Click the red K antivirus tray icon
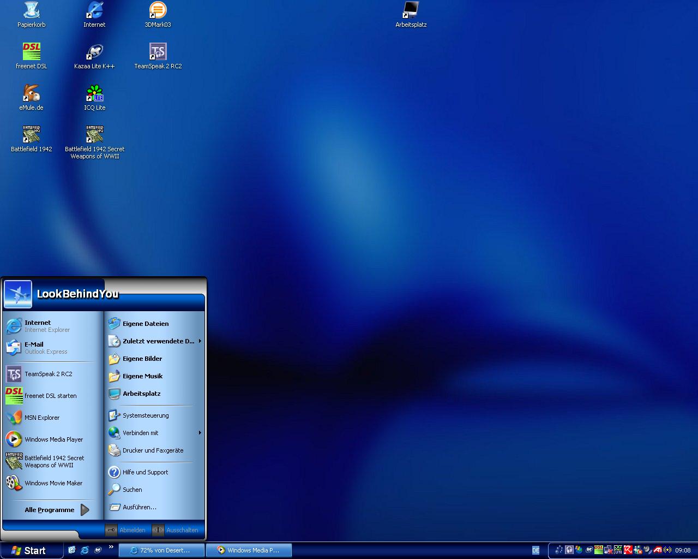Image resolution: width=698 pixels, height=559 pixels. [628, 550]
